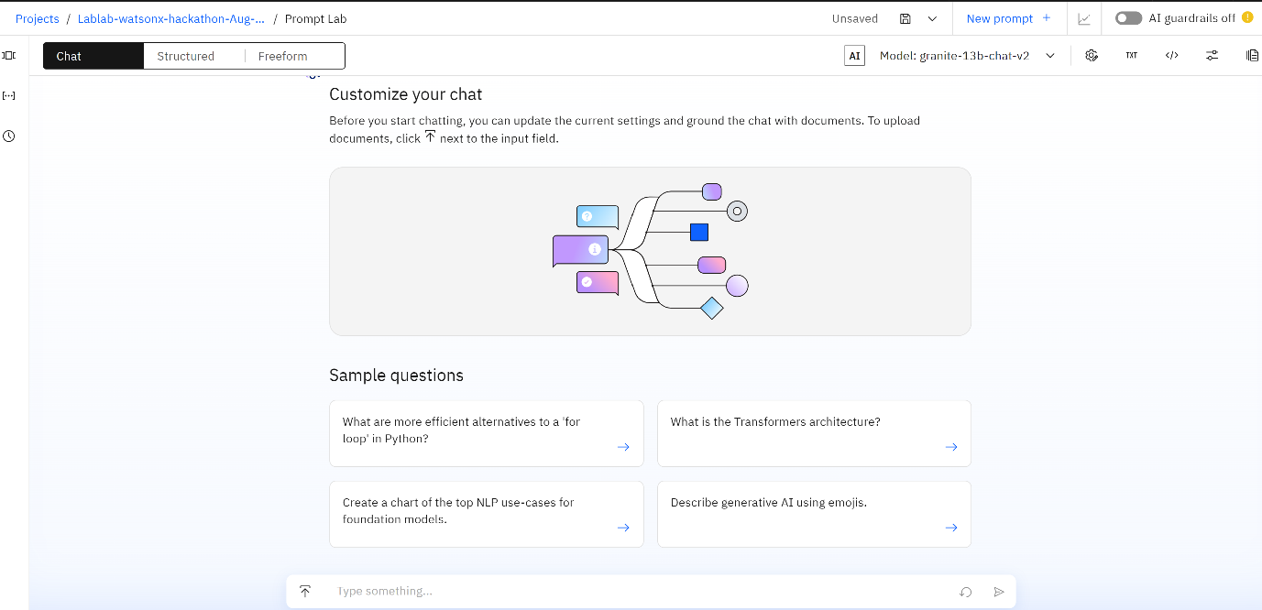
Task: Open the prompt variables bracket icon
Action: (9, 95)
